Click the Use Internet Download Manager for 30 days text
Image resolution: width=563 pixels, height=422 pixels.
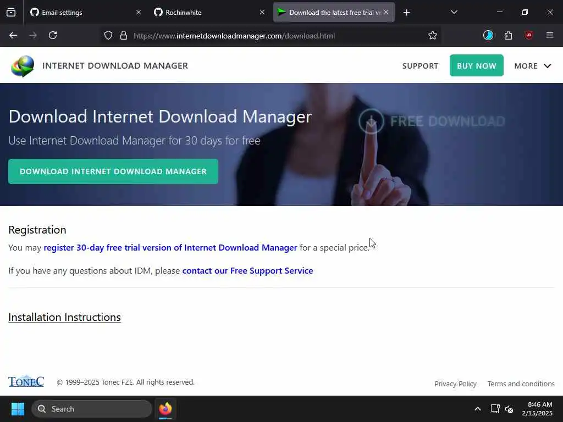[134, 140]
